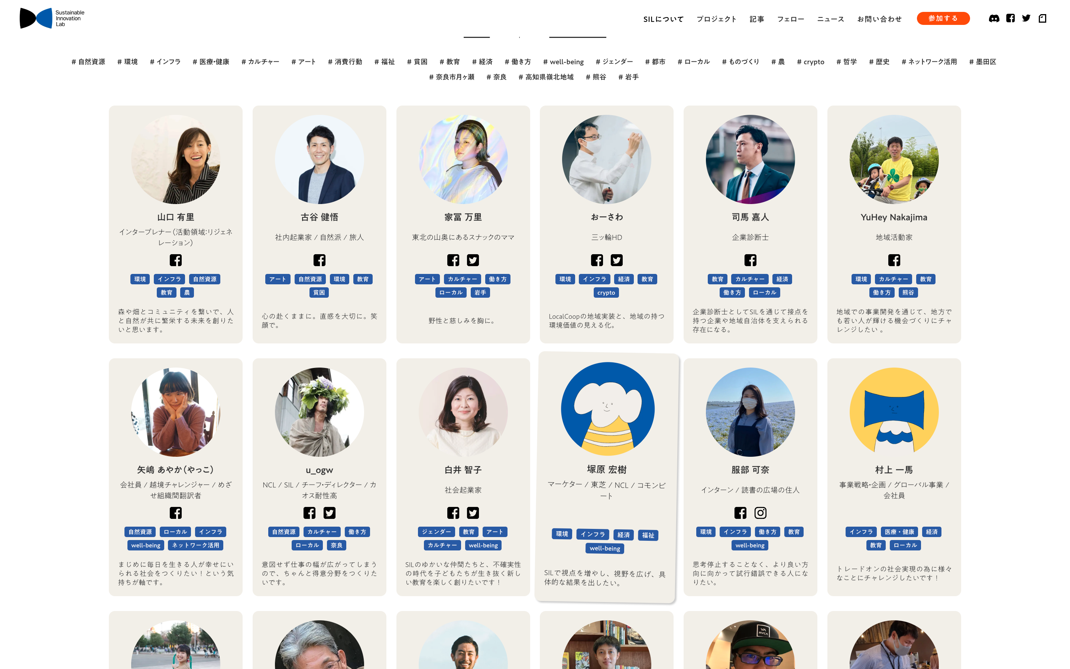The height and width of the screenshot is (669, 1070).
Task: Filter by the # 奈良市月ヶ瀬 hashtag
Action: pyautogui.click(x=451, y=77)
